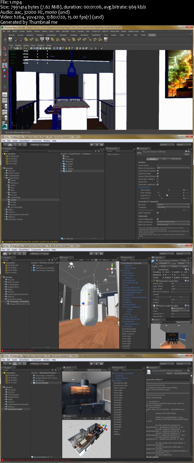The width and height of the screenshot is (194, 463).
Task: Collapse 02_Begin object in 06_Begin Hierarchy
Action: point(122,271)
